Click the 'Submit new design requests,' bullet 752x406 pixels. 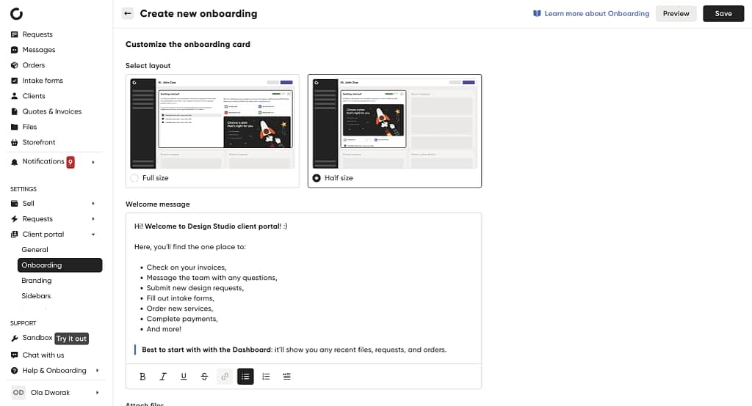(x=195, y=288)
